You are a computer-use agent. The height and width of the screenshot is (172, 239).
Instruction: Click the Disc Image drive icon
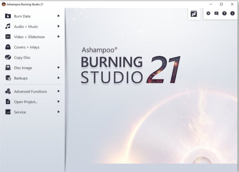[8, 68]
